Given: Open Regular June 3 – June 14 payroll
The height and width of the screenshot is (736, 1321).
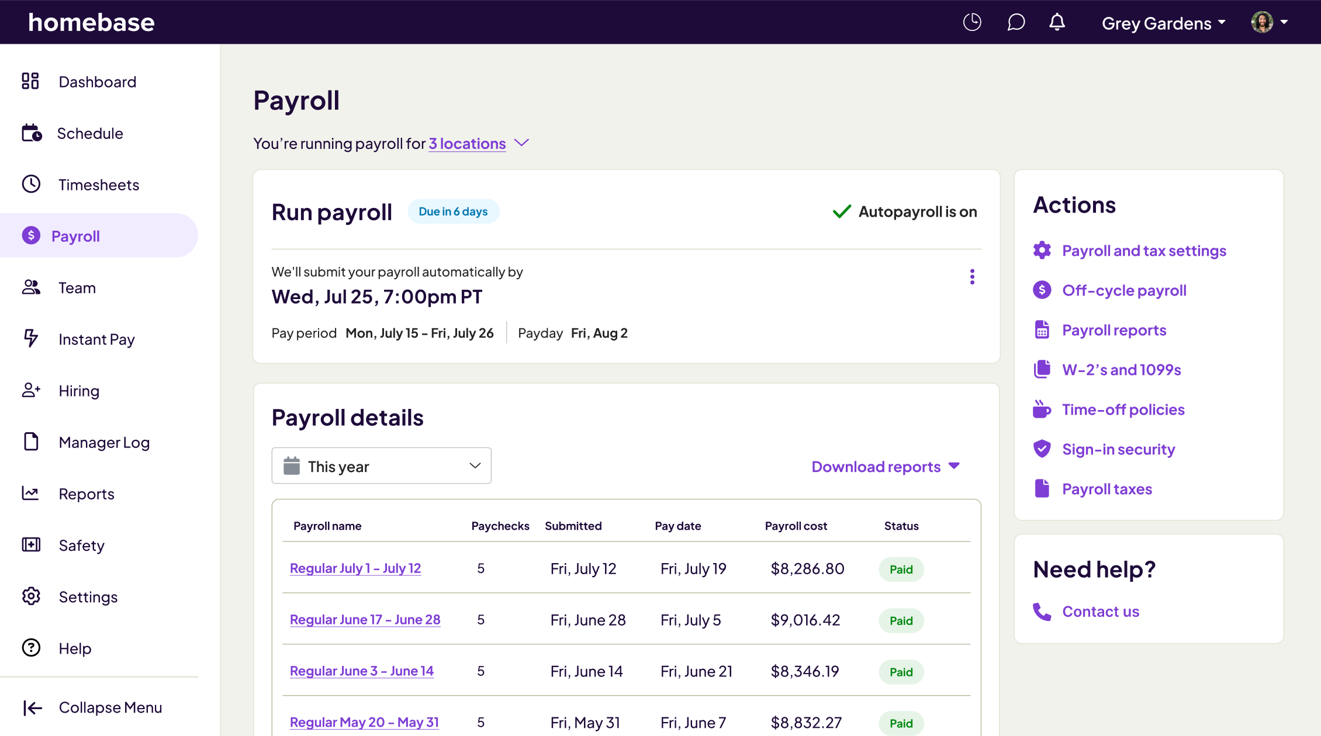Looking at the screenshot, I should coord(361,671).
